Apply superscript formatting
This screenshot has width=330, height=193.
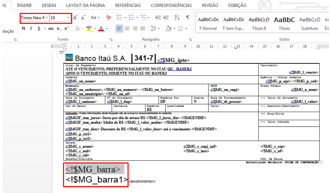pos(67,28)
